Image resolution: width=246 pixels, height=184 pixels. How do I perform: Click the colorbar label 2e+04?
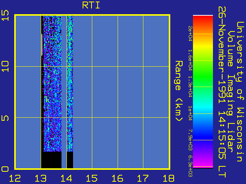tap(190, 34)
